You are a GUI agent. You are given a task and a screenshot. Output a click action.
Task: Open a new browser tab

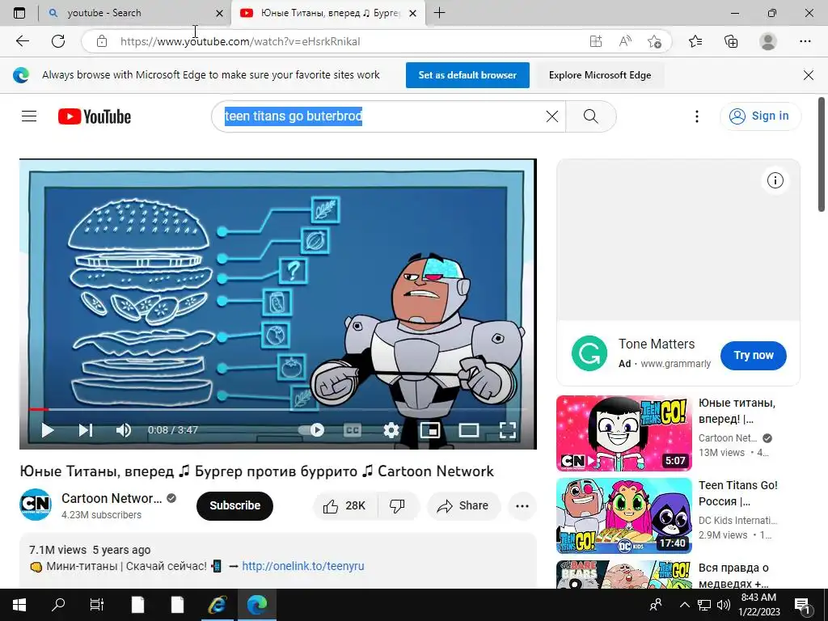(x=439, y=13)
